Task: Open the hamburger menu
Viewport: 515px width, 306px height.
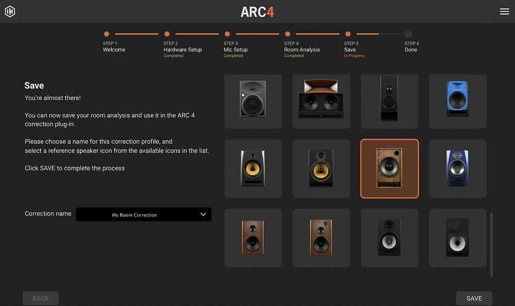Action: (504, 11)
